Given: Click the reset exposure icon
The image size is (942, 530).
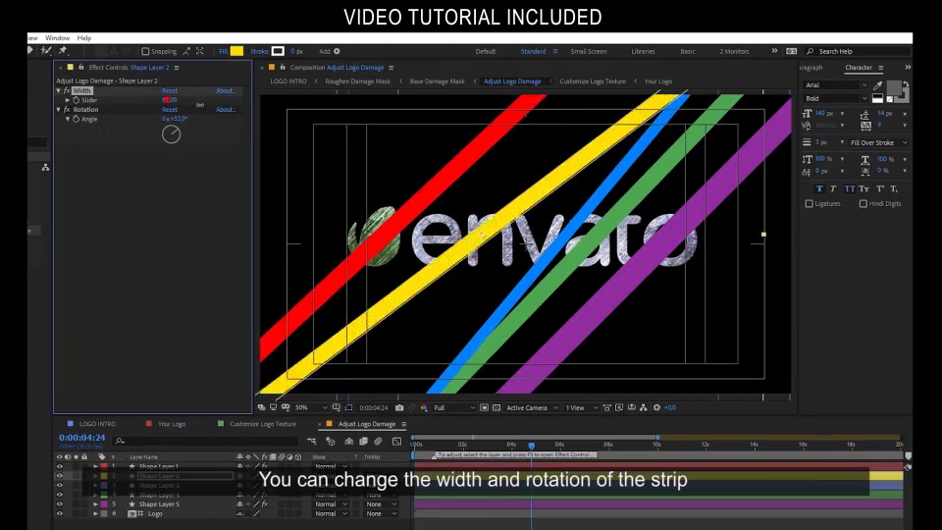Looking at the screenshot, I should coord(656,407).
